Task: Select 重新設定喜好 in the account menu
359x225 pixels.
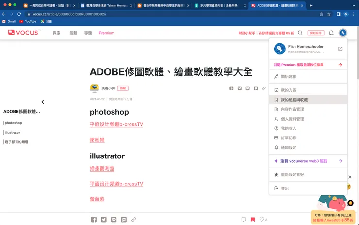Action: click(308, 175)
